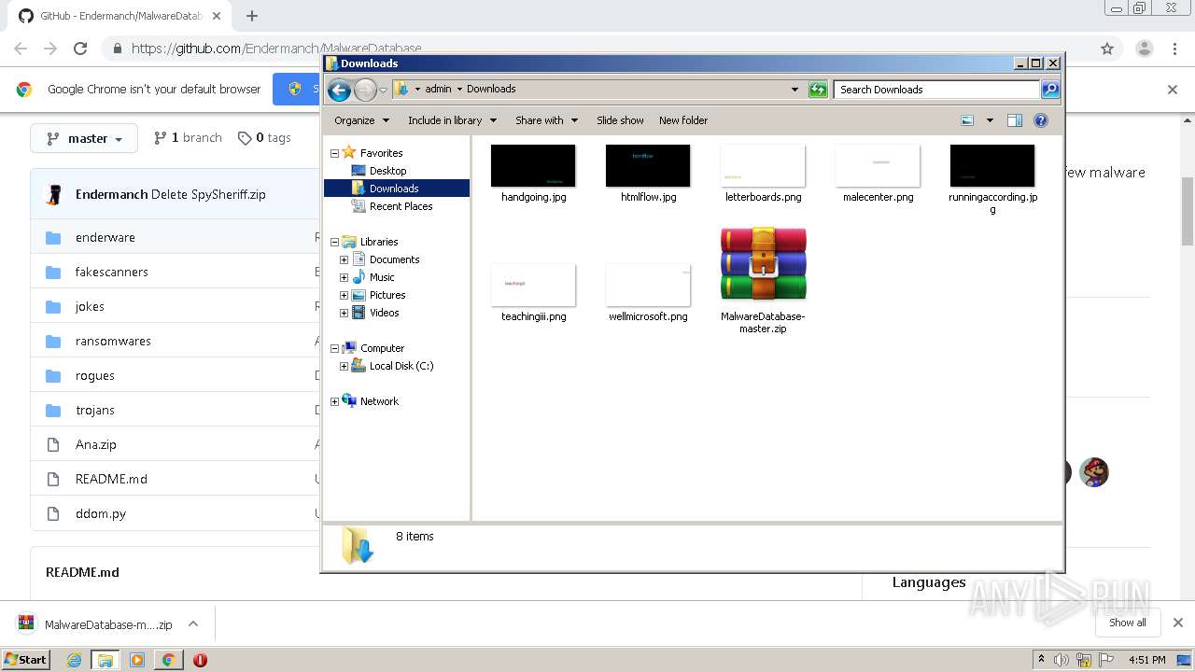
Task: Select Desktop in Favorites
Action: [x=387, y=171]
